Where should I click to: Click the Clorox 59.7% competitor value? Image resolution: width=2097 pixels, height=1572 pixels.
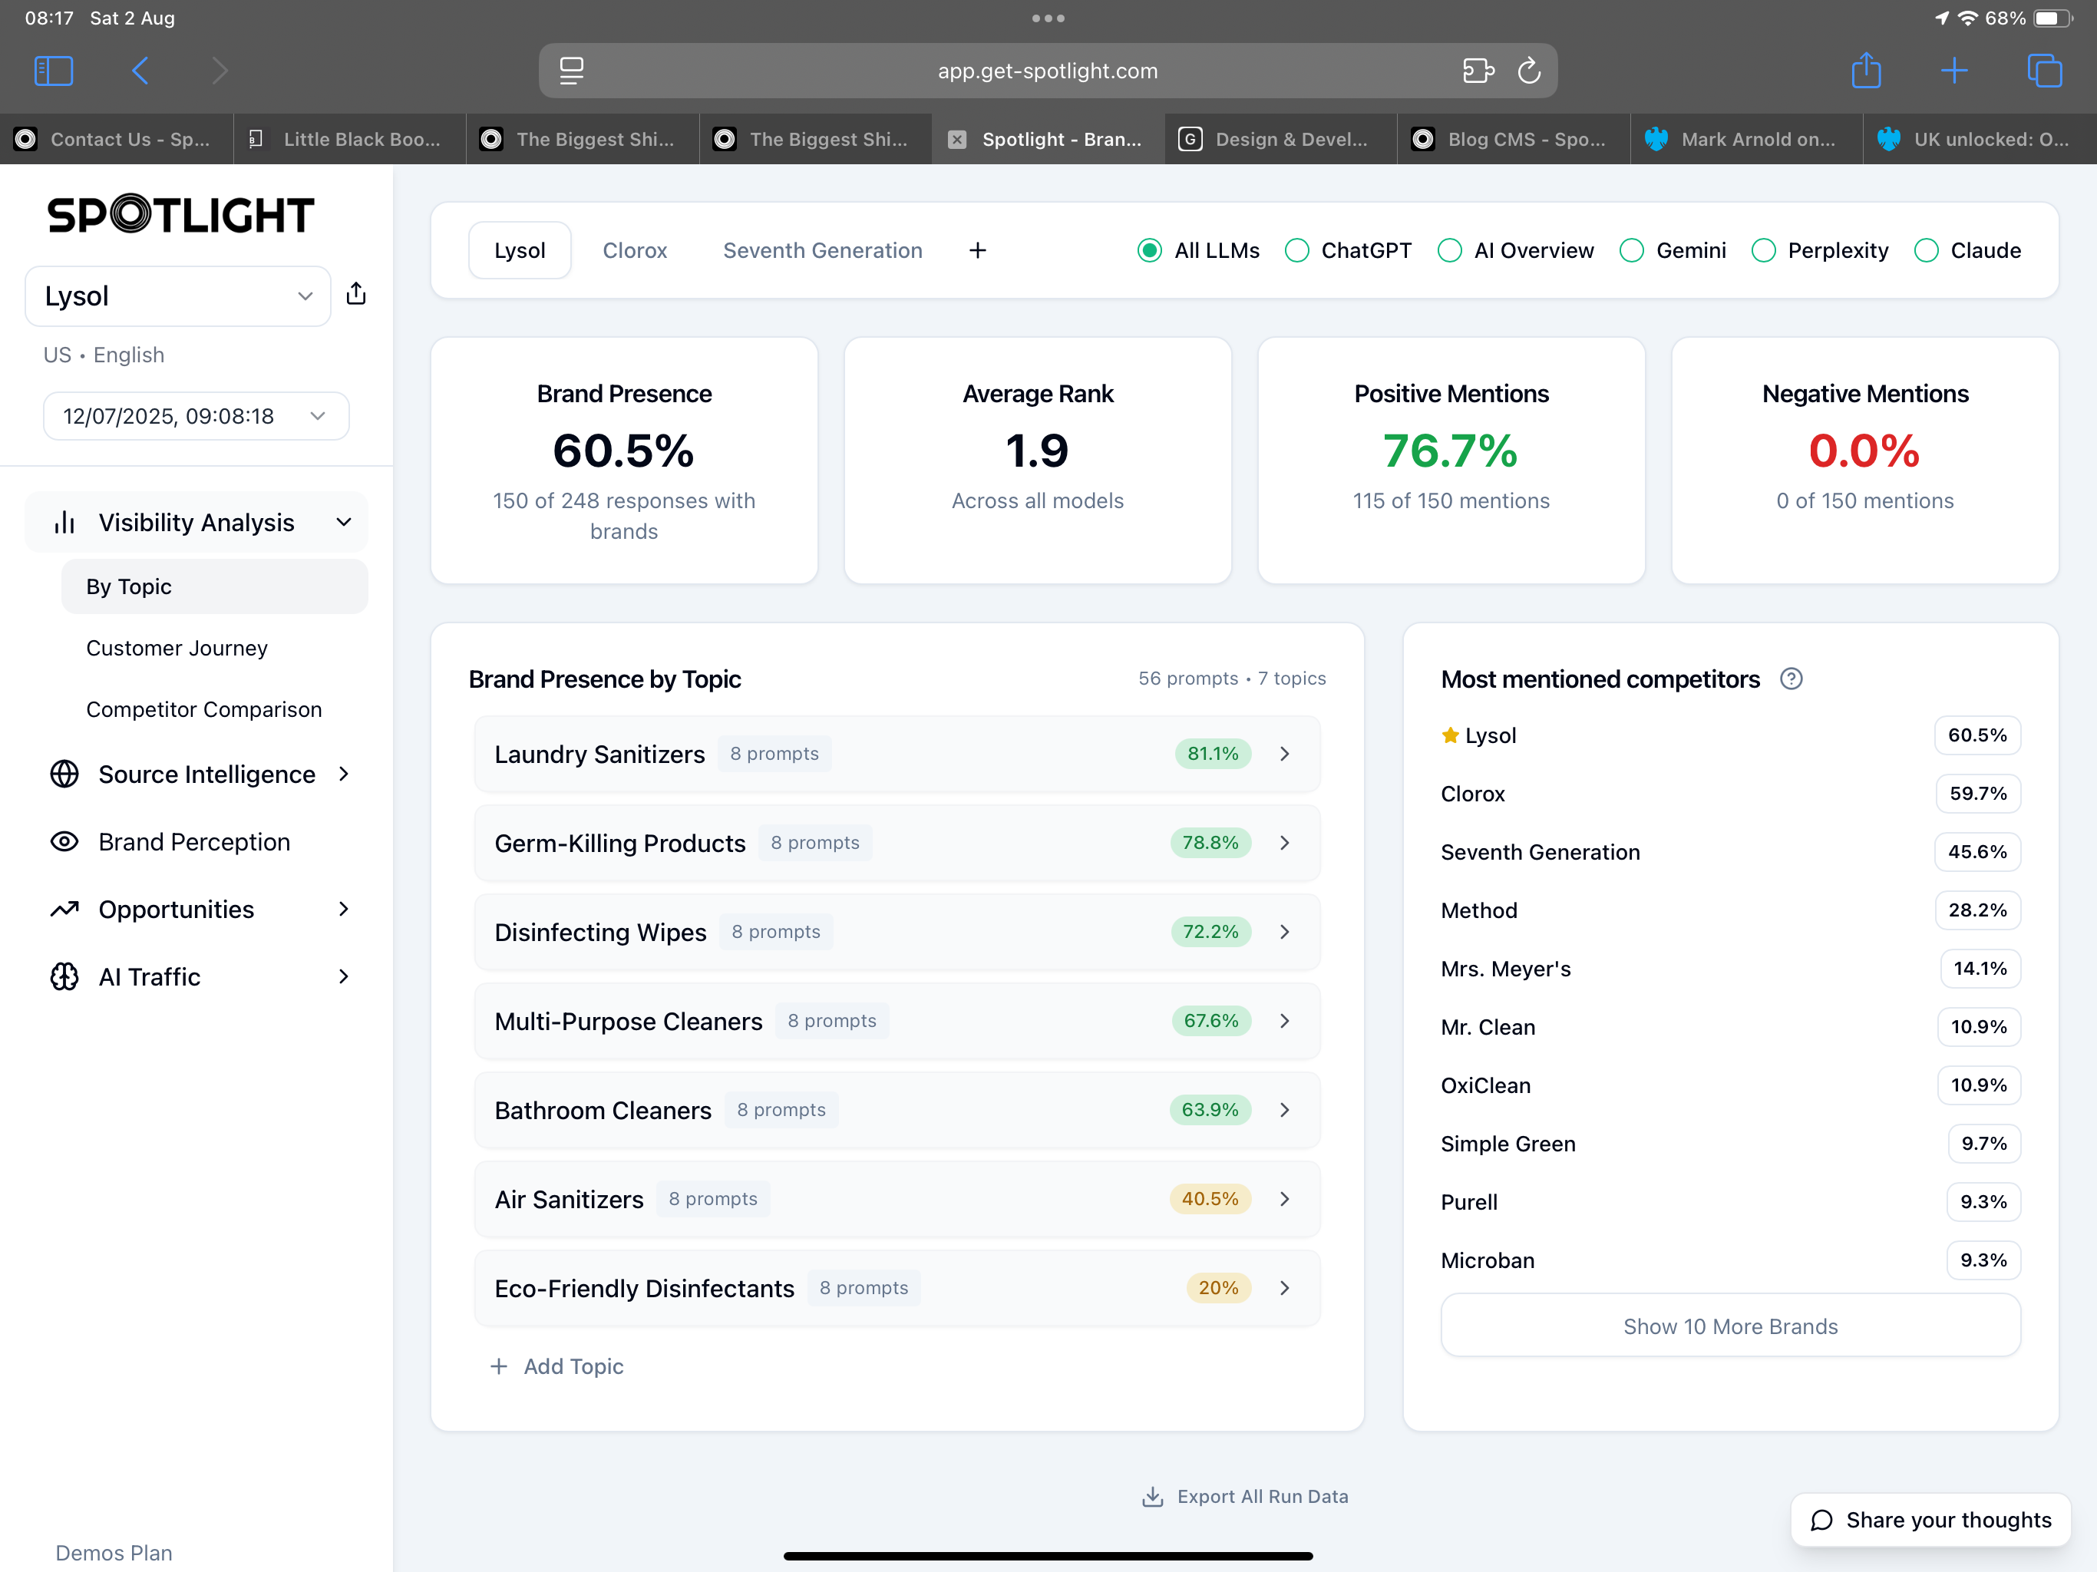tap(1977, 794)
